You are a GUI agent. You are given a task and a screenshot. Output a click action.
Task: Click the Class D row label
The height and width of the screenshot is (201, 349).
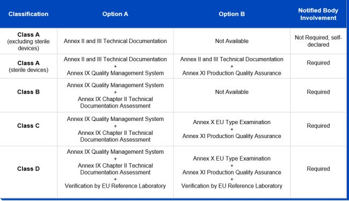[x=28, y=169]
